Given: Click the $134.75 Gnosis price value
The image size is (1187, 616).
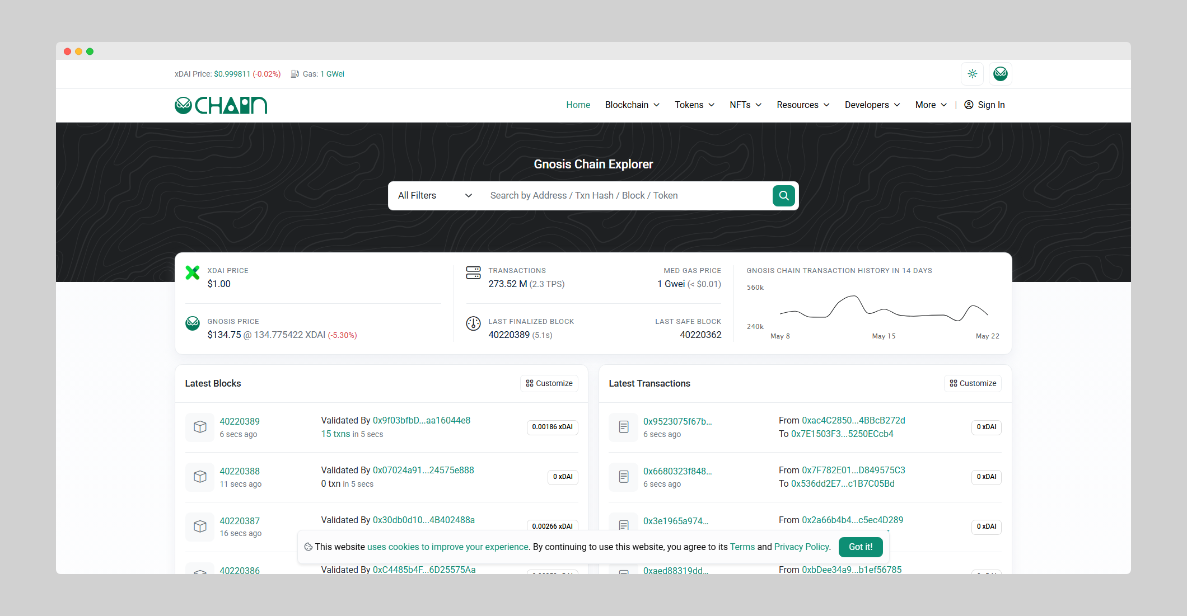Looking at the screenshot, I should [224, 335].
